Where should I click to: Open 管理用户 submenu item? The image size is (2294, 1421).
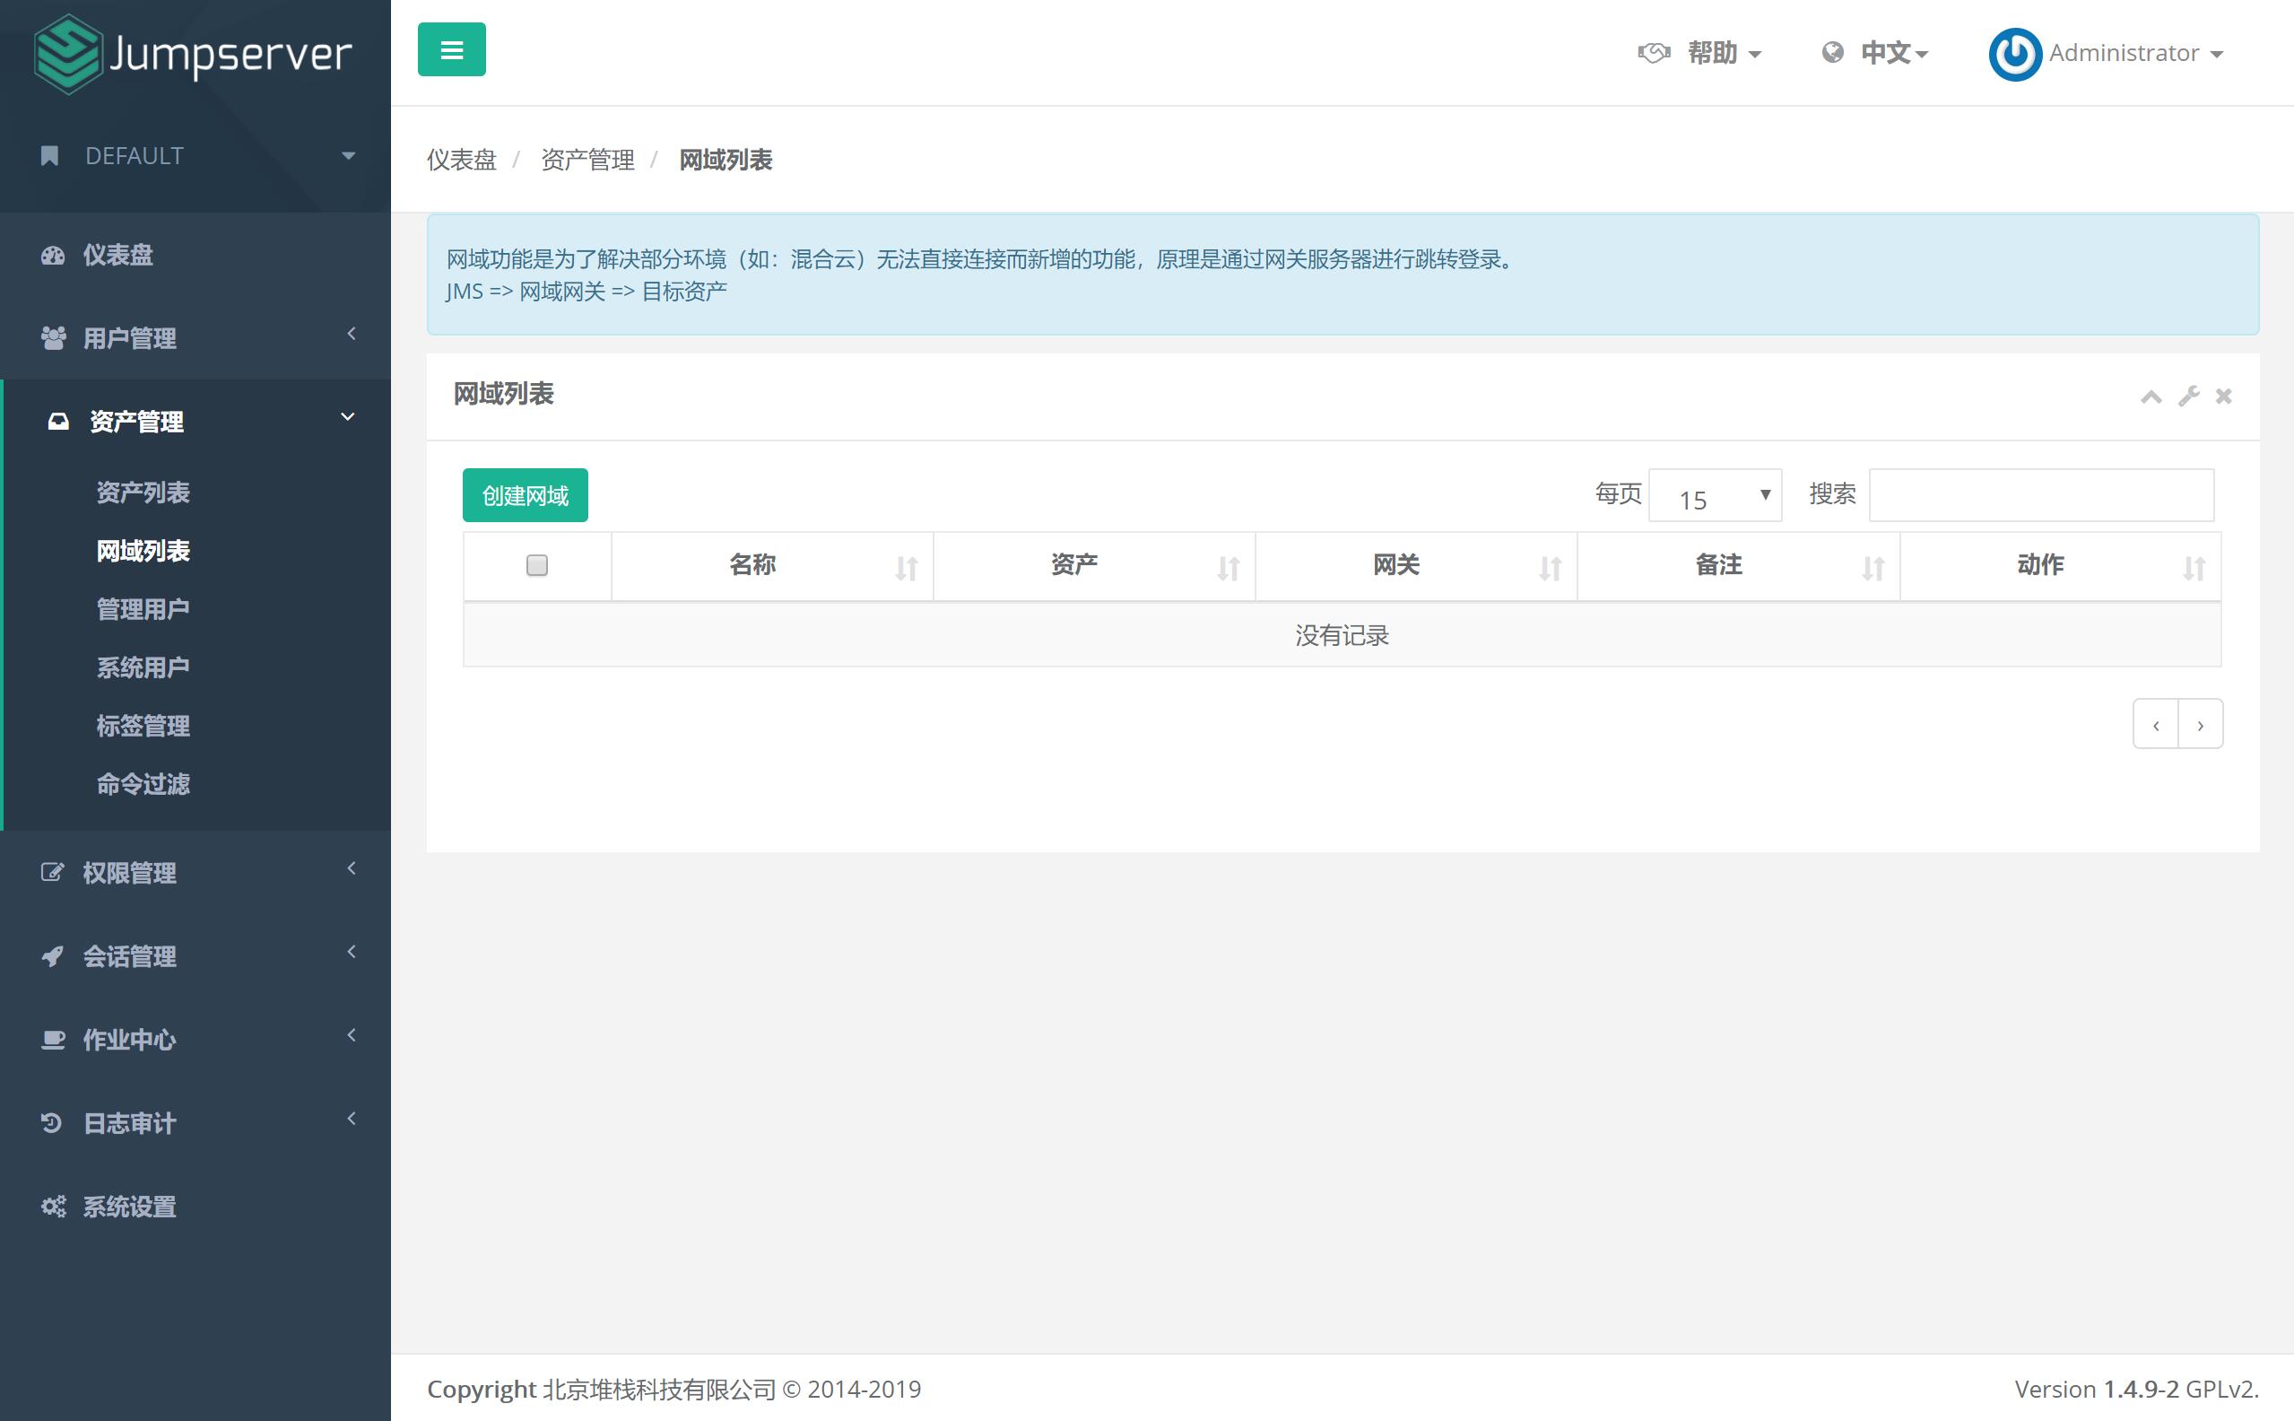click(143, 609)
